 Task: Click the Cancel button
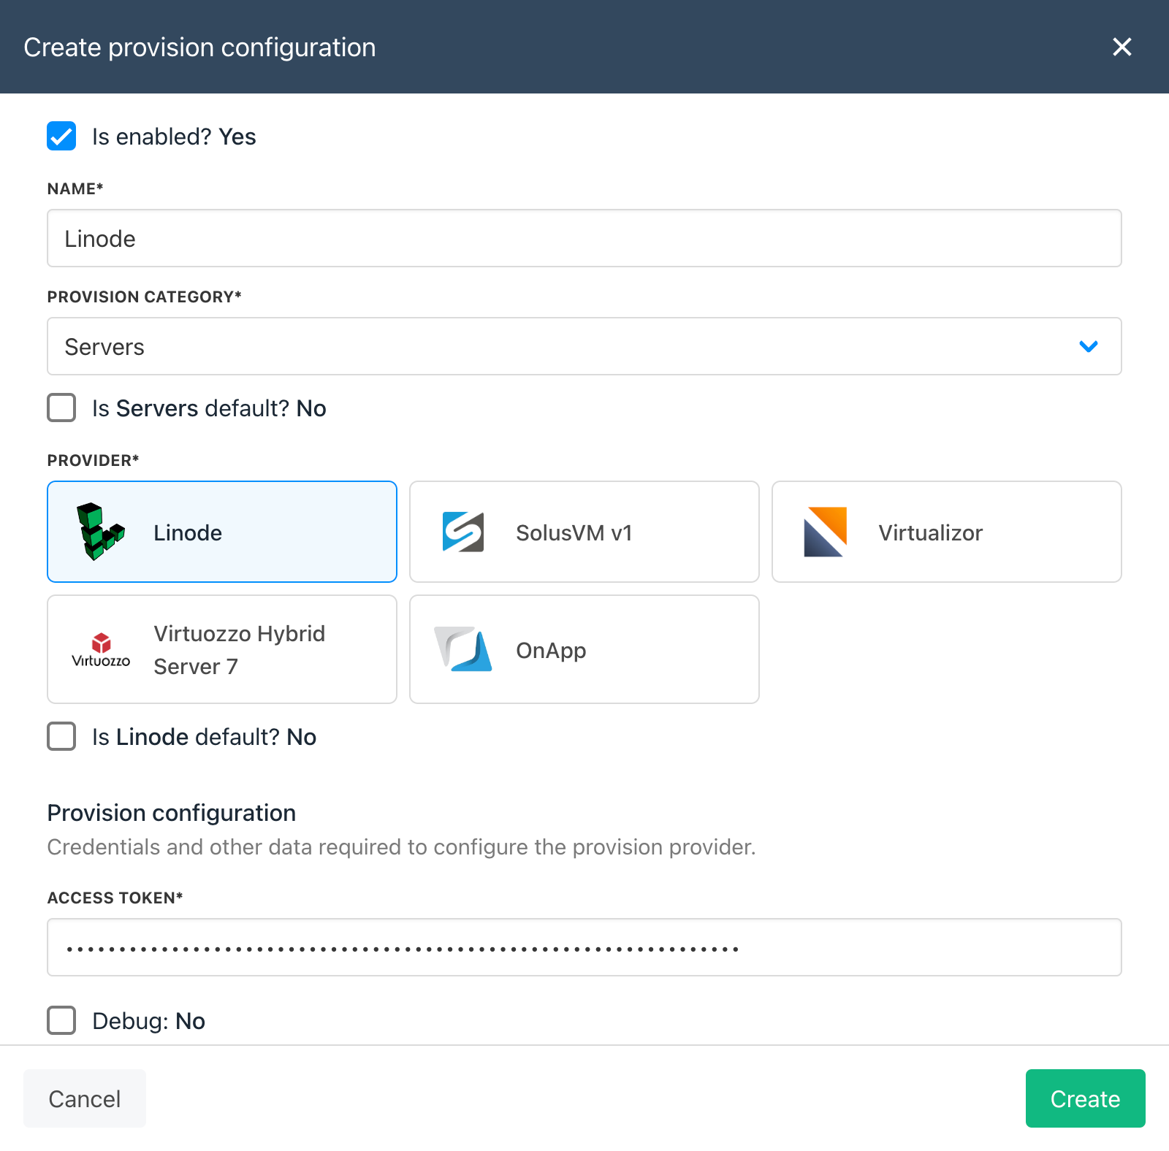tap(85, 1098)
